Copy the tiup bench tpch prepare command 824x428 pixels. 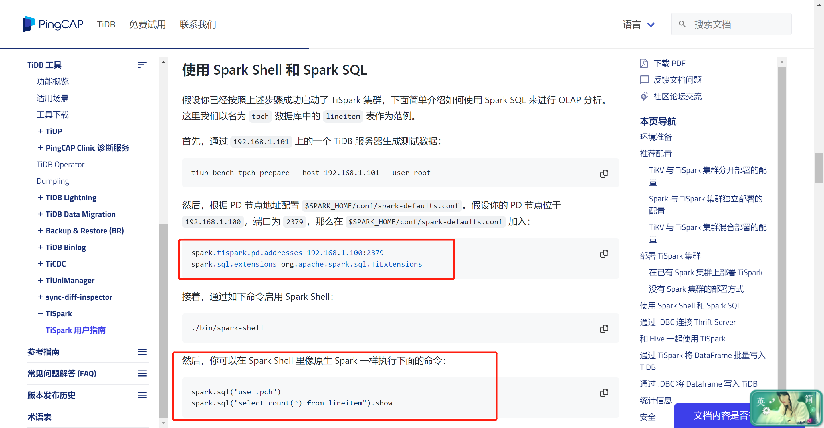[x=604, y=173]
